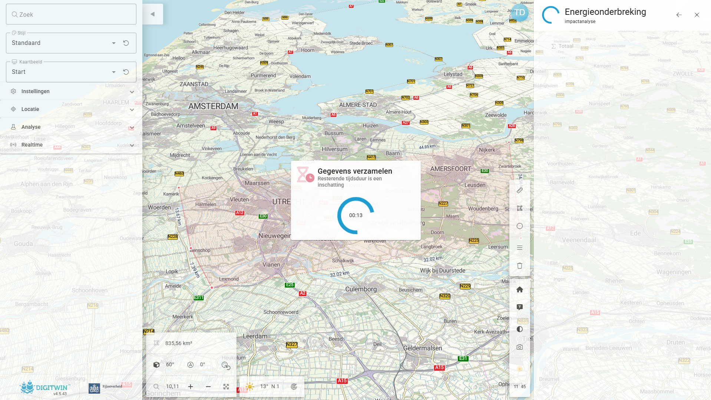Click the sun time-of-day slider indicator

click(519, 369)
